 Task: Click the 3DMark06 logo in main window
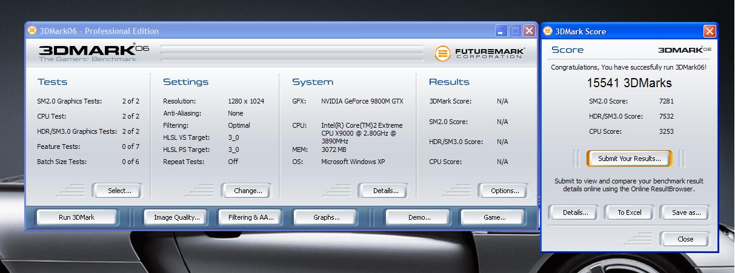coord(94,53)
